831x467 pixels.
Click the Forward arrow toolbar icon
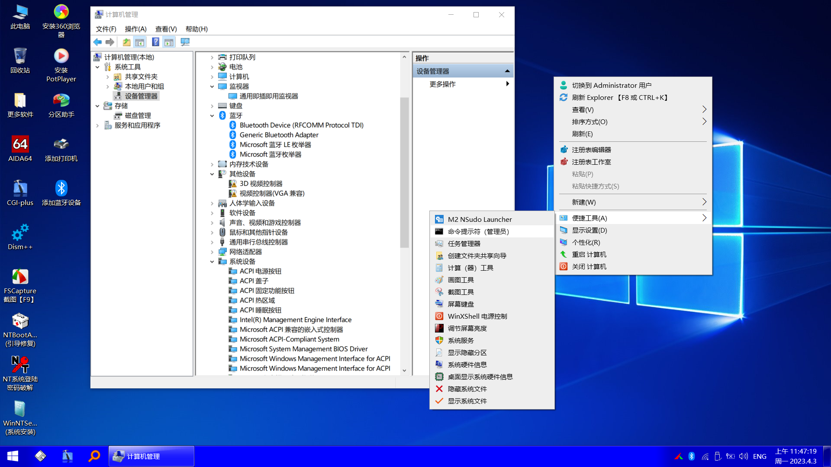[110, 42]
